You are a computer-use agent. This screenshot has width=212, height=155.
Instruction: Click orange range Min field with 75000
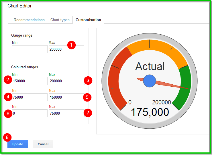coord(30,97)
